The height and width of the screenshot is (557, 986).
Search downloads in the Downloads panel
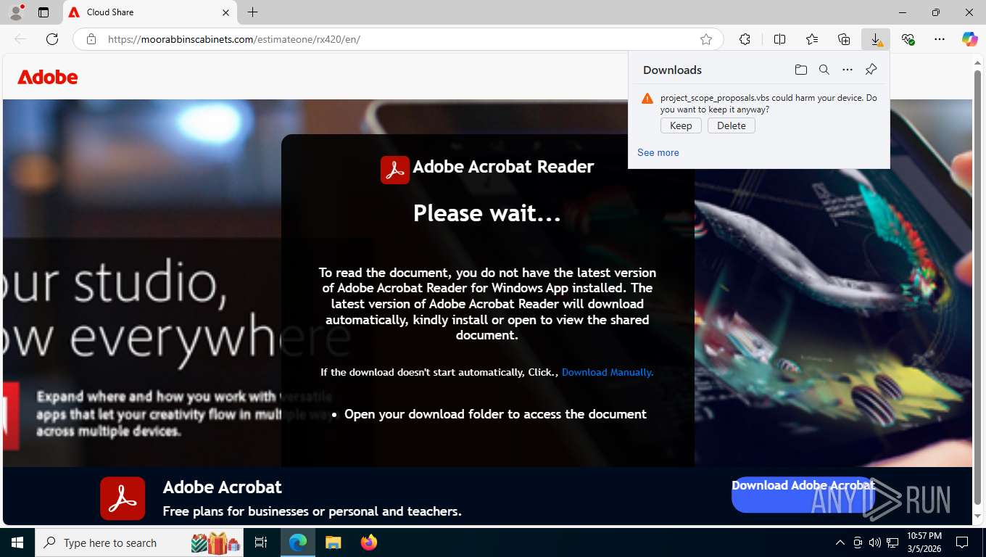(824, 70)
